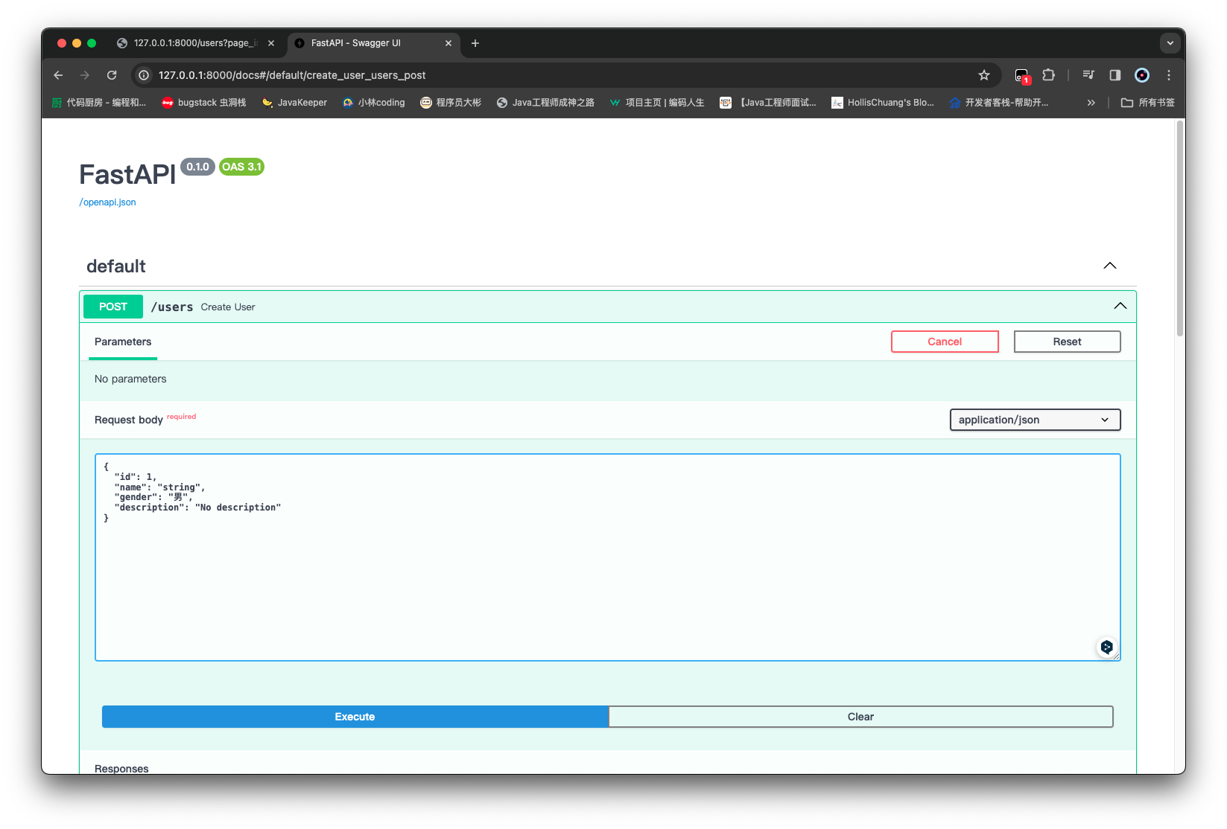
Task: Select the FastAPI - Swagger UI tab
Action: [x=374, y=43]
